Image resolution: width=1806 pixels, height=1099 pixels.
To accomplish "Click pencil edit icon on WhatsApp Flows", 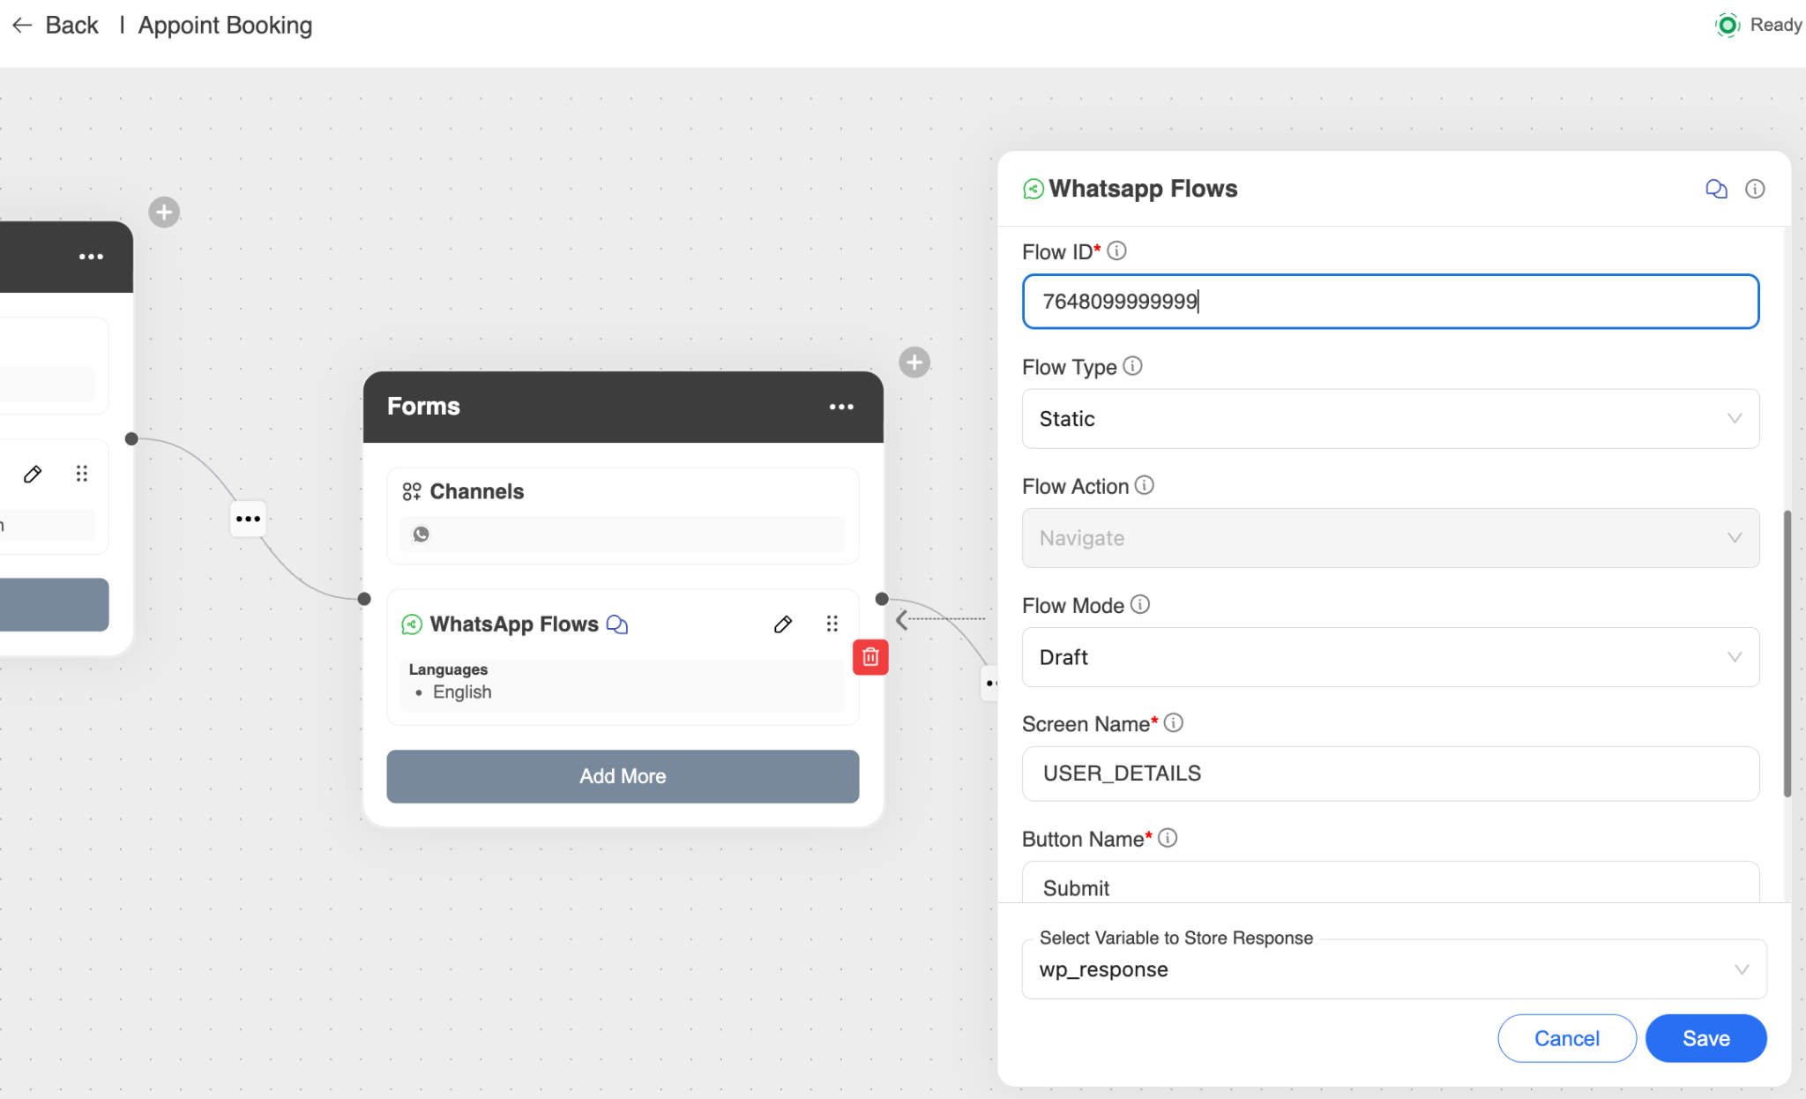I will pyautogui.click(x=782, y=624).
